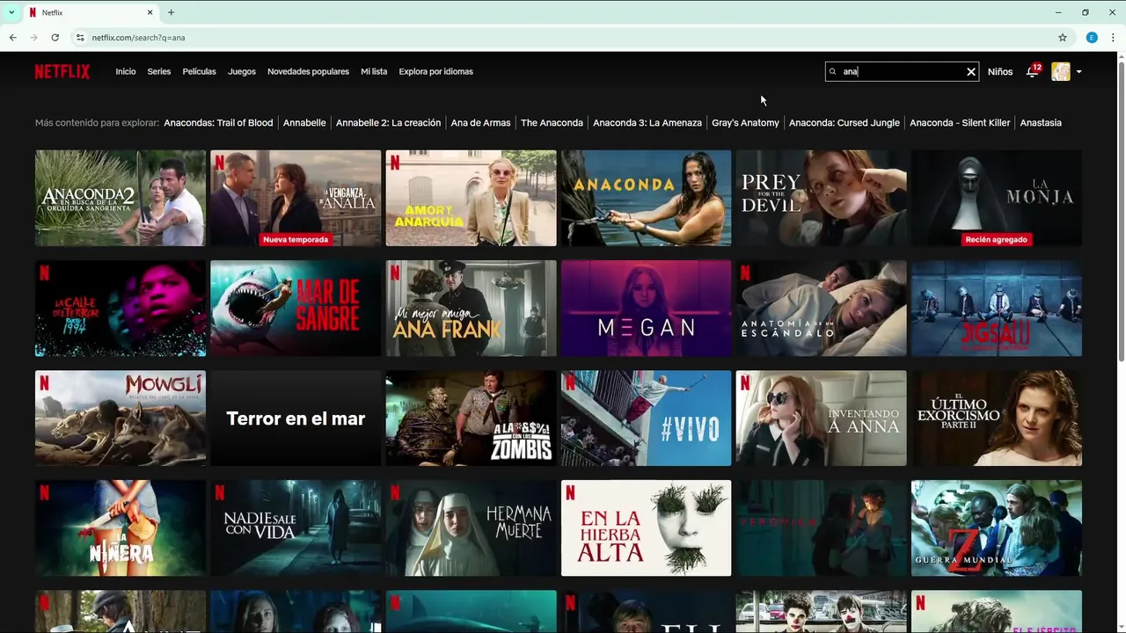Explore the Annabelle suggestion link

[x=304, y=123]
